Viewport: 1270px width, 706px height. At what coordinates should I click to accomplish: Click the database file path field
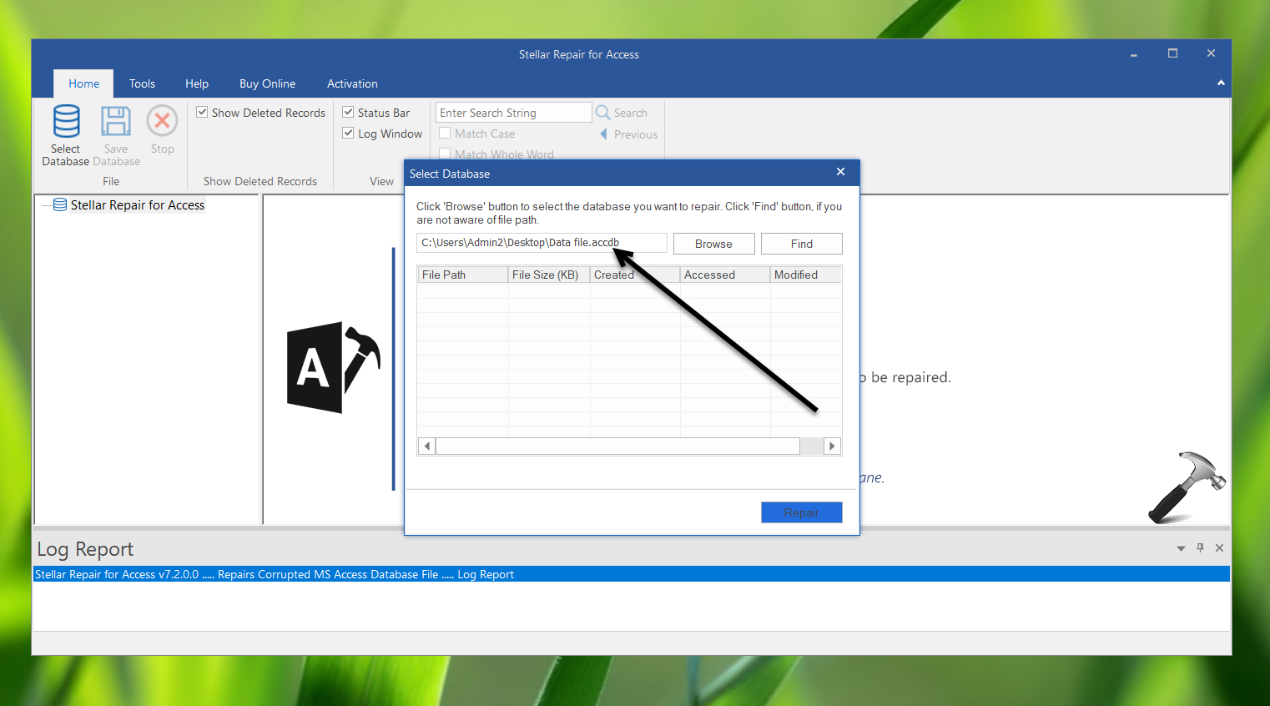(x=541, y=243)
